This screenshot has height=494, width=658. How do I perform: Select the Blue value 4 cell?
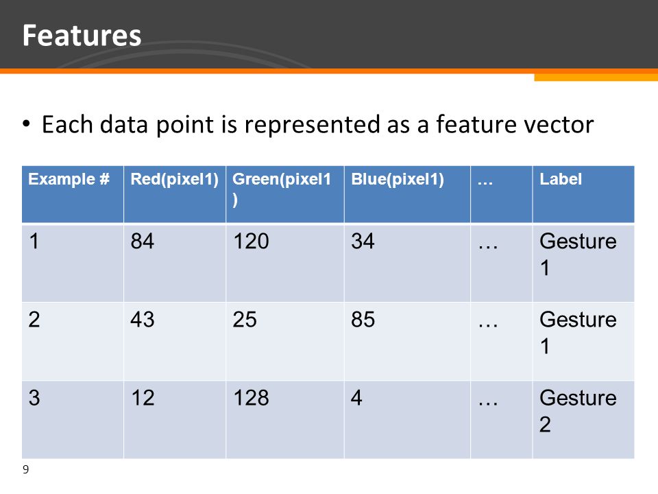pos(407,420)
